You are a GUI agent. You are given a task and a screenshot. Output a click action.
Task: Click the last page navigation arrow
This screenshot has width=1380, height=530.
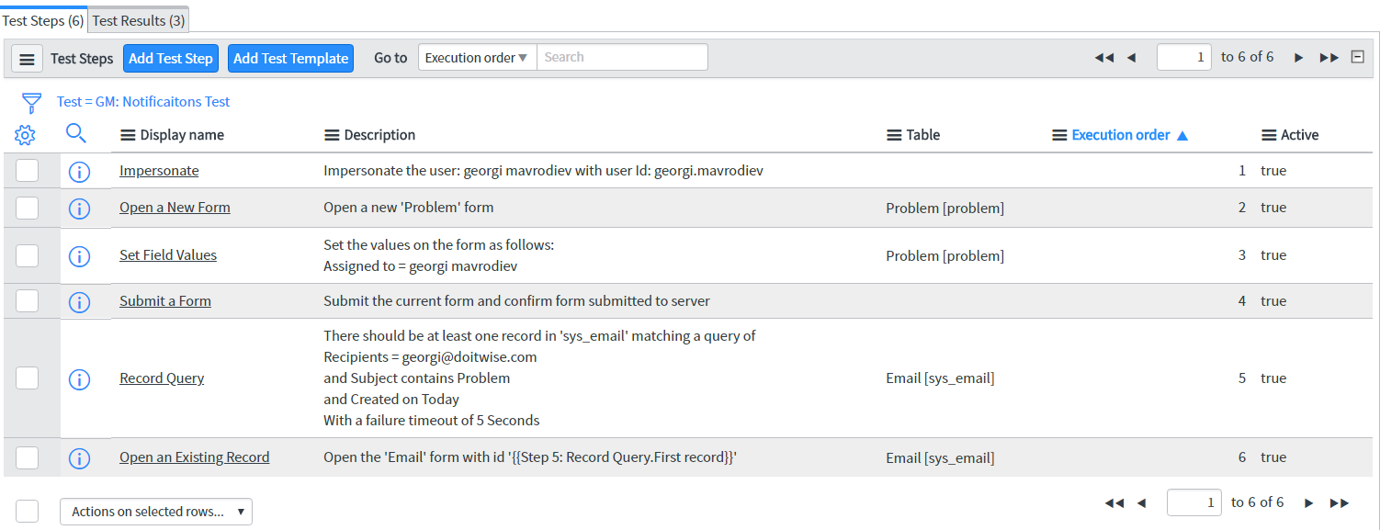click(x=1329, y=56)
